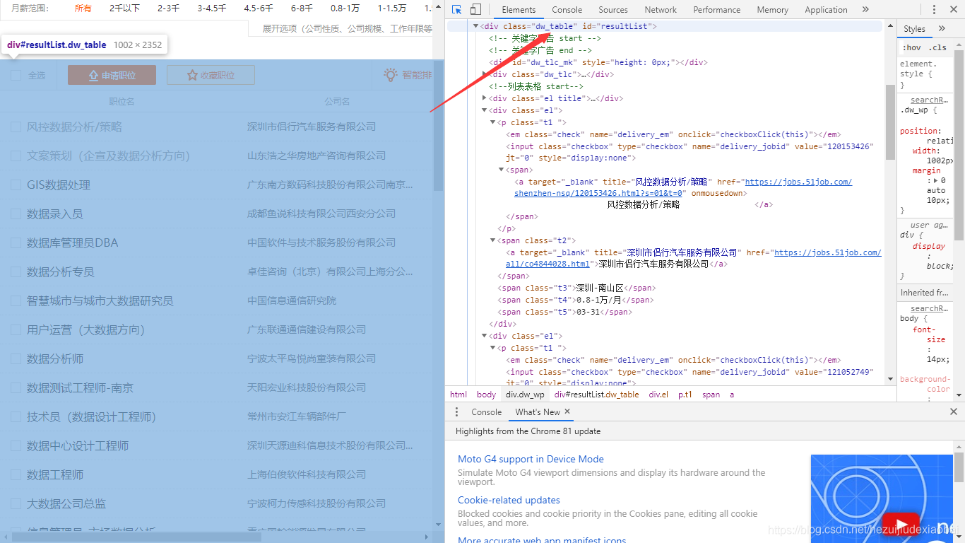Close the bottom drawer

(954, 411)
